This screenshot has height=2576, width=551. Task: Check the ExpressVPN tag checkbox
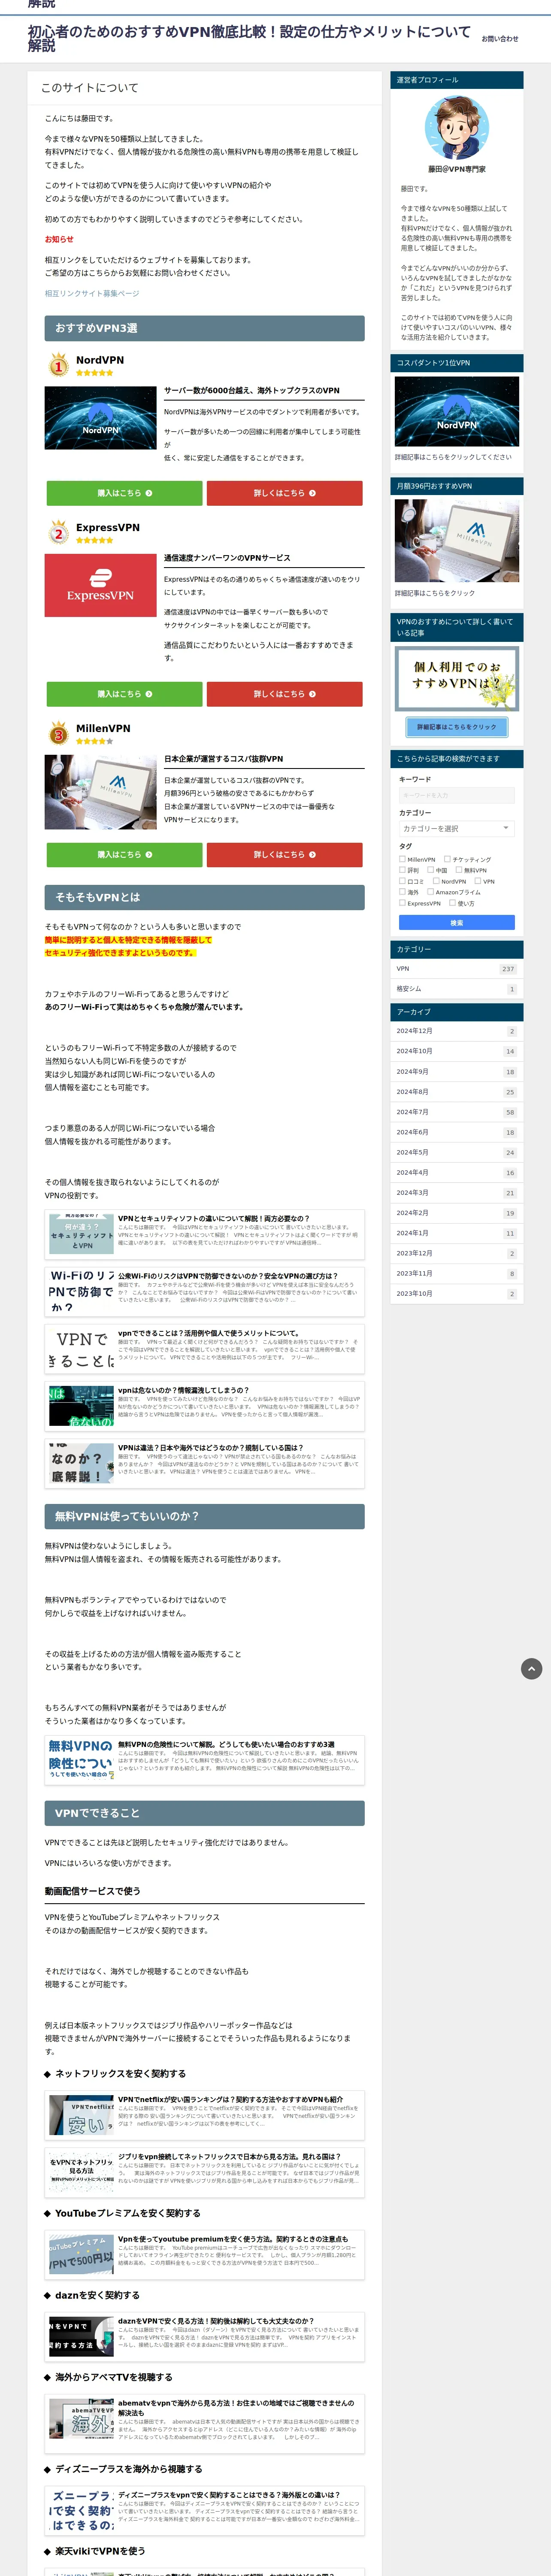402,903
